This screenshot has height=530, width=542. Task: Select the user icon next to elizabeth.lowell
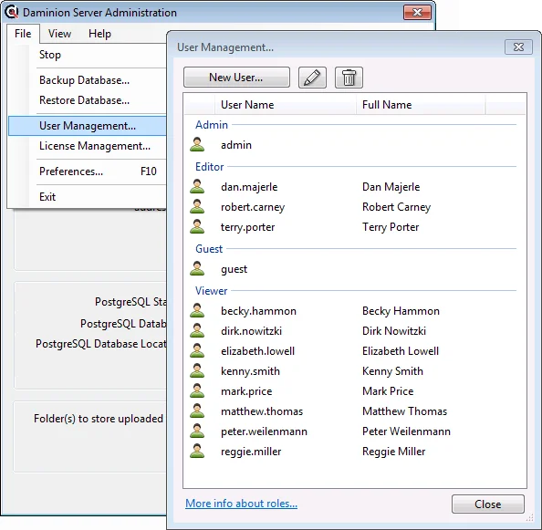pos(197,350)
